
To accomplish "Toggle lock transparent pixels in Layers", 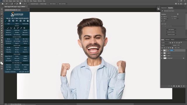I will pyautogui.click(x=165, y=48).
